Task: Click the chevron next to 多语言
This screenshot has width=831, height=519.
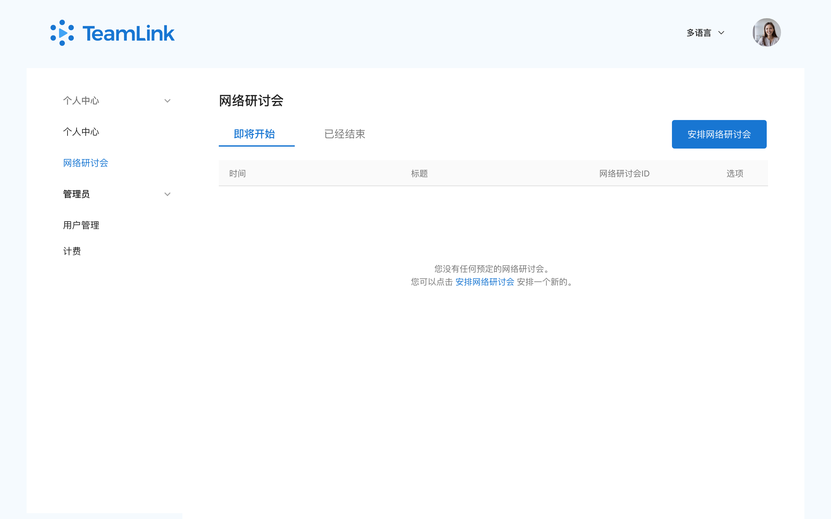Action: pyautogui.click(x=721, y=33)
